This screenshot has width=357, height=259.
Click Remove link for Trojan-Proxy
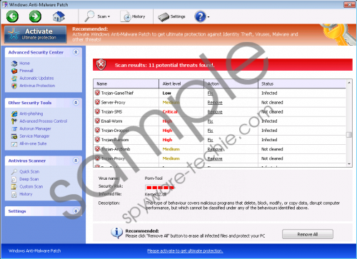click(x=215, y=158)
